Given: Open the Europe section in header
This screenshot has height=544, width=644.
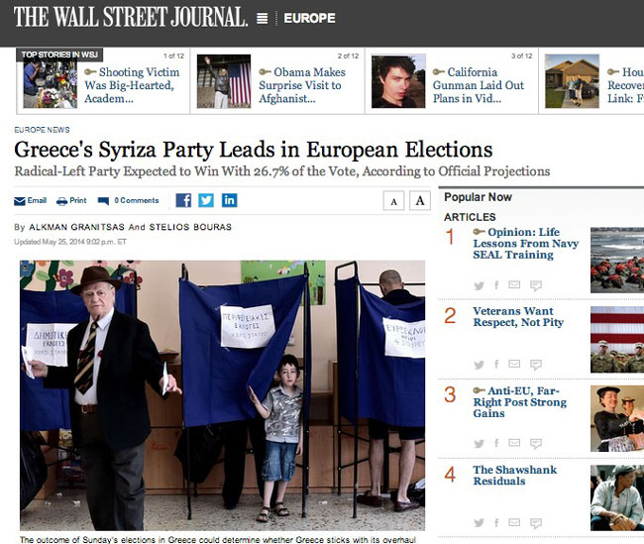Looking at the screenshot, I should point(309,19).
